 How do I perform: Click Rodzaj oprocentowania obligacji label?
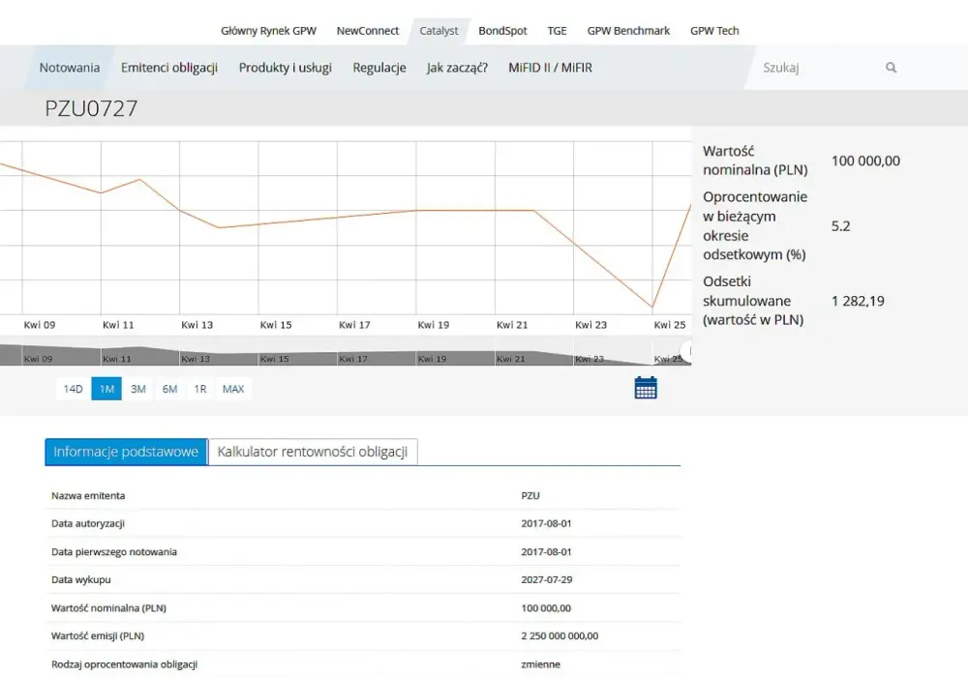tap(124, 664)
